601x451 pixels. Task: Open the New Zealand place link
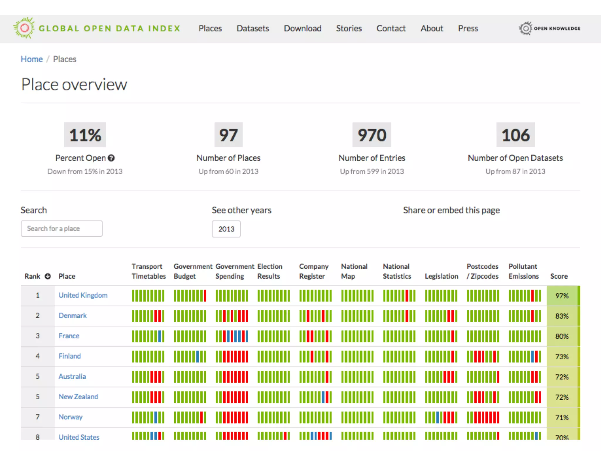point(78,397)
